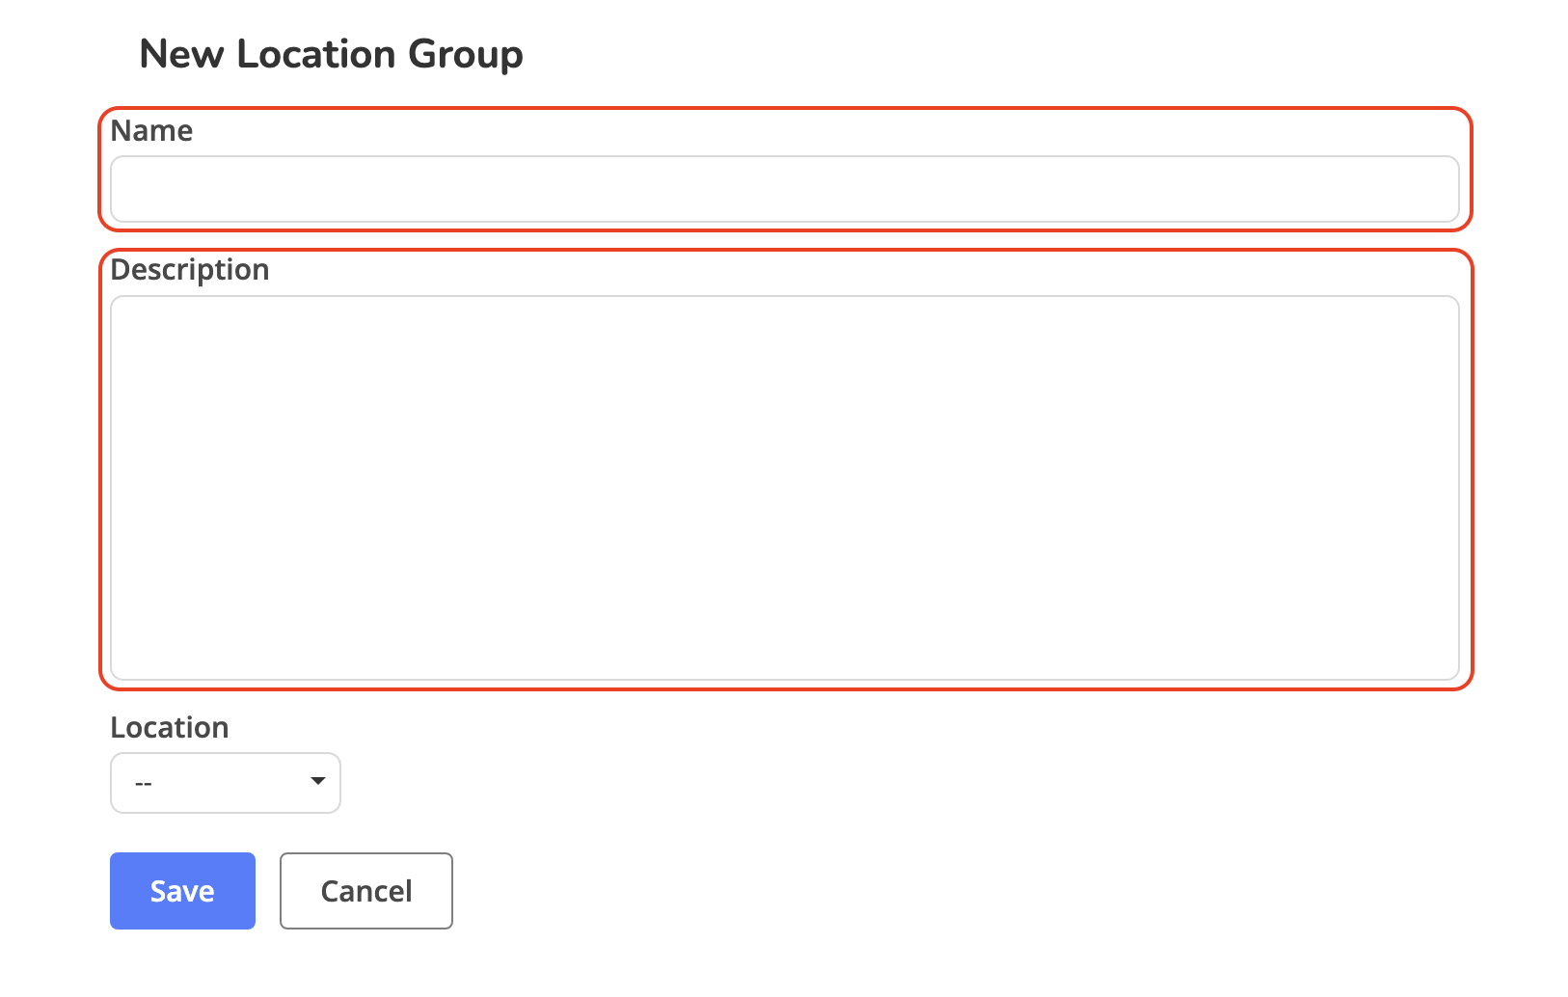This screenshot has width=1568, height=997.
Task: Click inside the multi-line Description textarea
Action: [784, 487]
